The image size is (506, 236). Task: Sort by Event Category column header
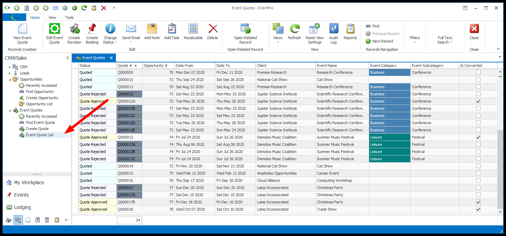pos(390,66)
